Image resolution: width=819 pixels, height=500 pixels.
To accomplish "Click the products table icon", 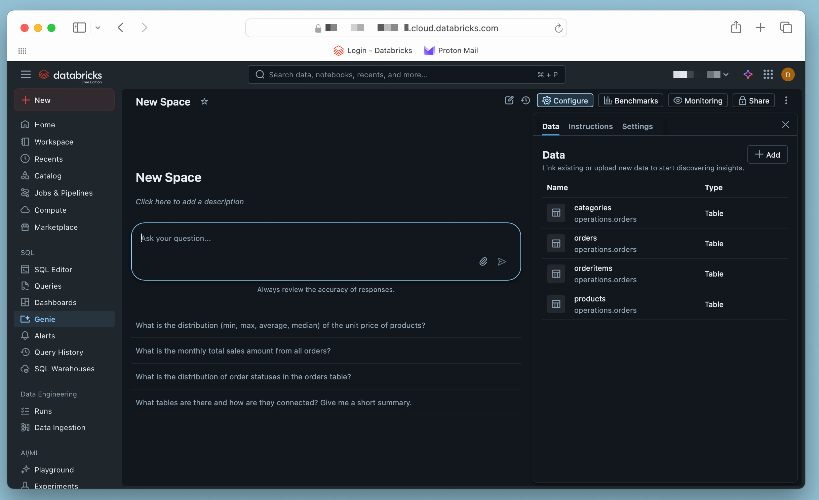I will 556,304.
